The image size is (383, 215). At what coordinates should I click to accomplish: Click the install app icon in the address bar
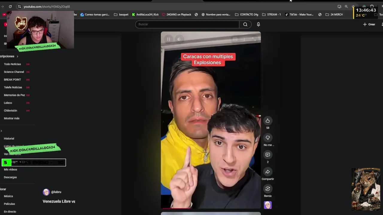tap(339, 7)
